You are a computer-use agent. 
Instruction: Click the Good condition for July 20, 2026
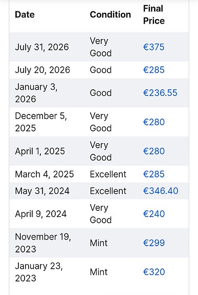point(101,70)
